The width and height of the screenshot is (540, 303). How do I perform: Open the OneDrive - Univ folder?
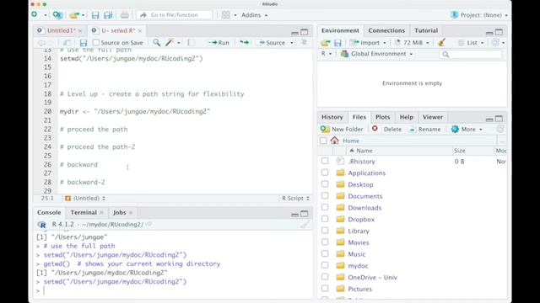(372, 277)
